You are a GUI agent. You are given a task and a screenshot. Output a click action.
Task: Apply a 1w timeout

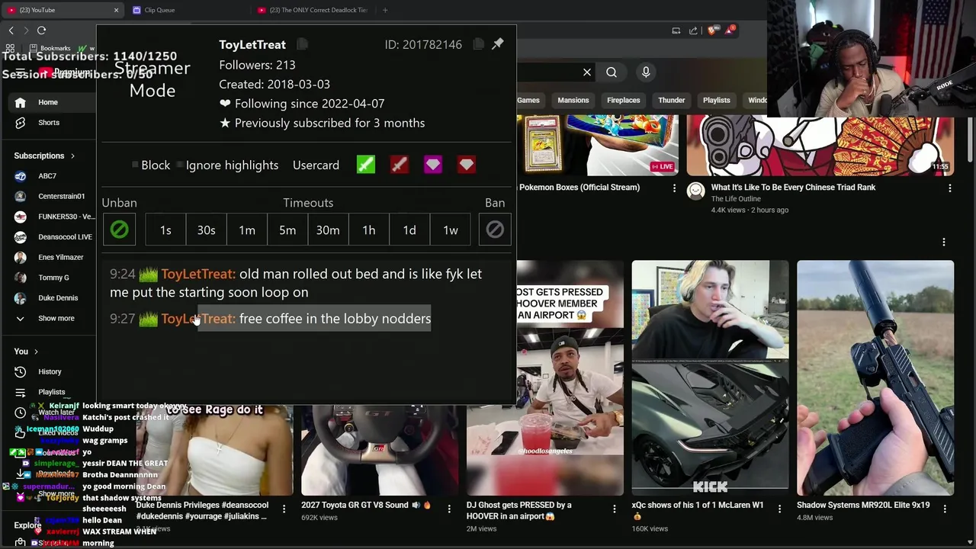pyautogui.click(x=451, y=230)
